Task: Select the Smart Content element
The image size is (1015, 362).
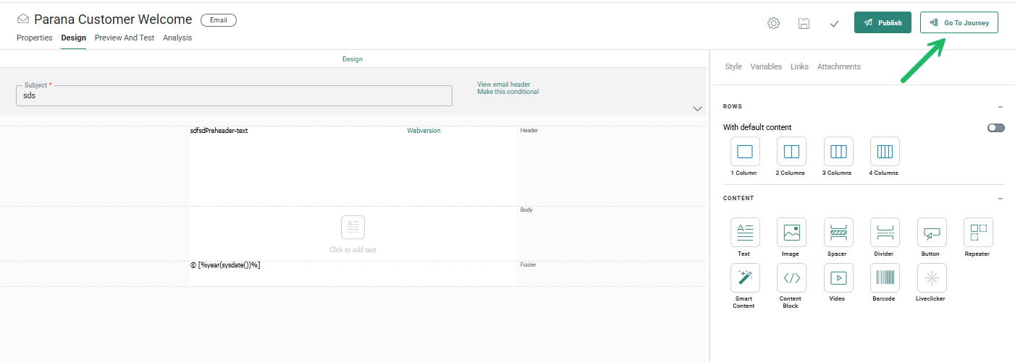Action: [x=744, y=277]
